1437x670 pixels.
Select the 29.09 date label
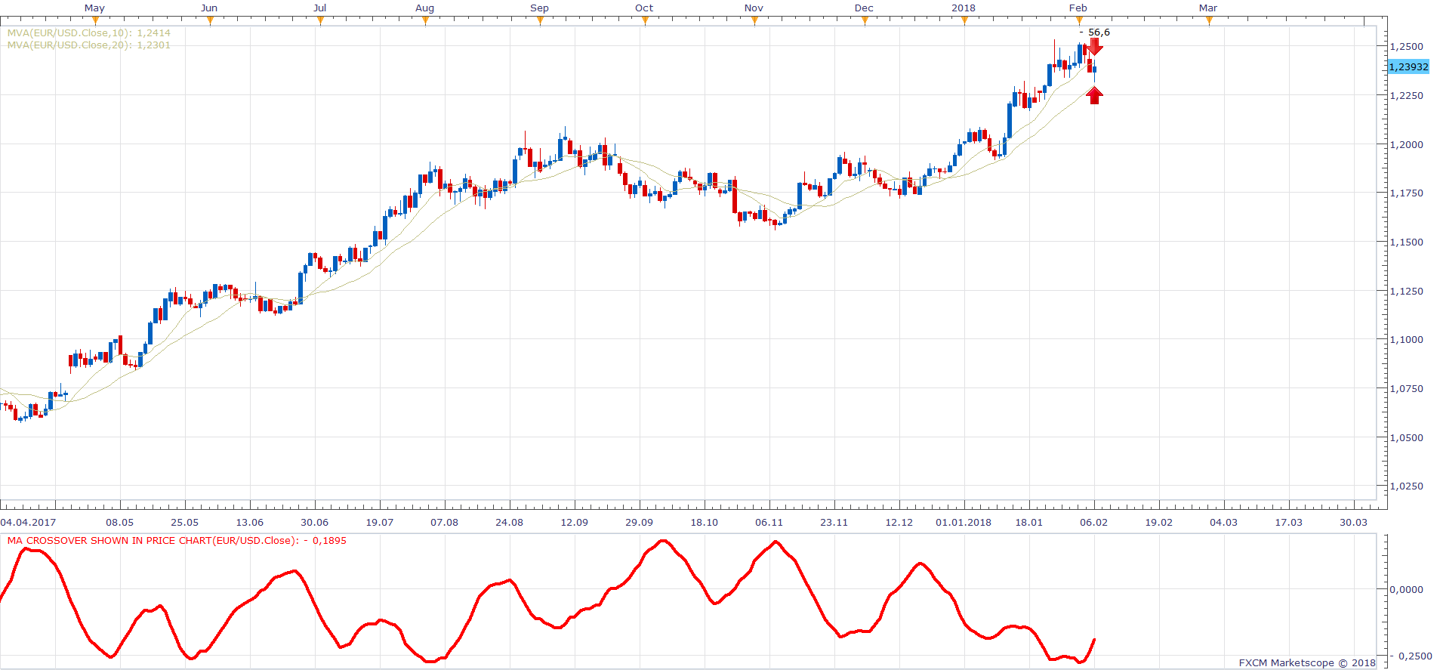(x=639, y=523)
